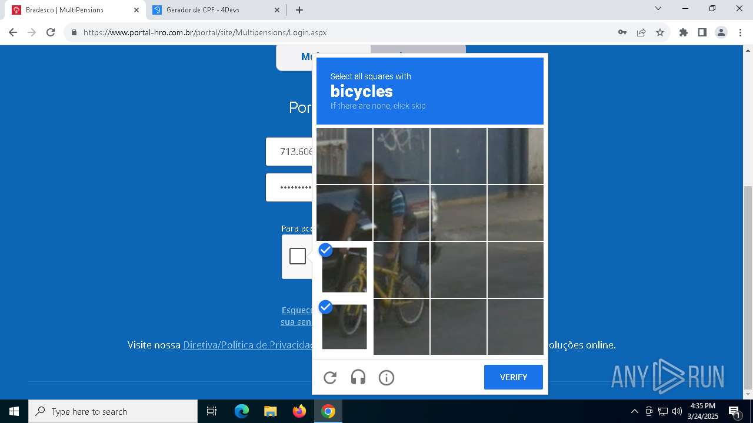Select tile with bicycle rear wheel on pavement
Screen dimensions: 753x423
coord(401,327)
